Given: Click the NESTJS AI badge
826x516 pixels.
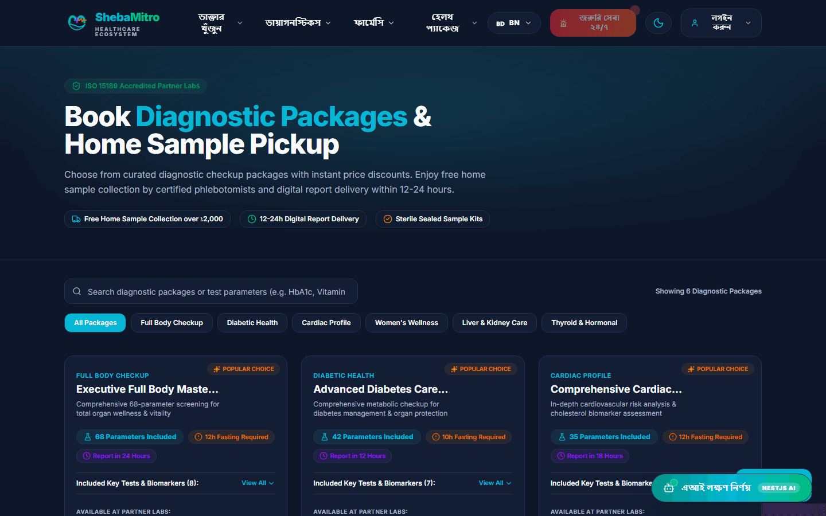Looking at the screenshot, I should tap(779, 488).
